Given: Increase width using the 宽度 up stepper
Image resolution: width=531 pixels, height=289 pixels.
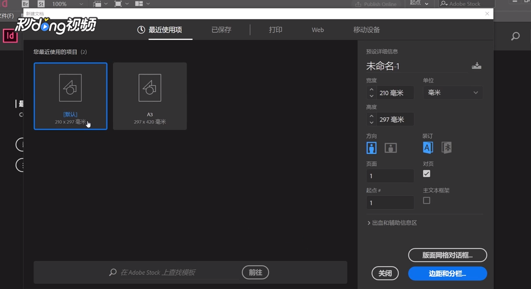Looking at the screenshot, I should pos(371,90).
